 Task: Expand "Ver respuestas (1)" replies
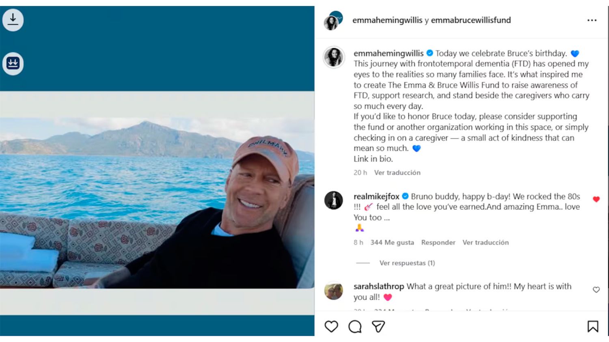click(407, 263)
